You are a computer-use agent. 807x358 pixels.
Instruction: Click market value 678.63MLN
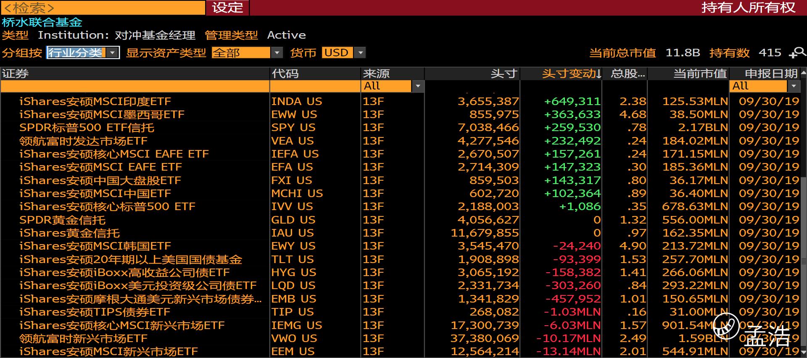(695, 206)
